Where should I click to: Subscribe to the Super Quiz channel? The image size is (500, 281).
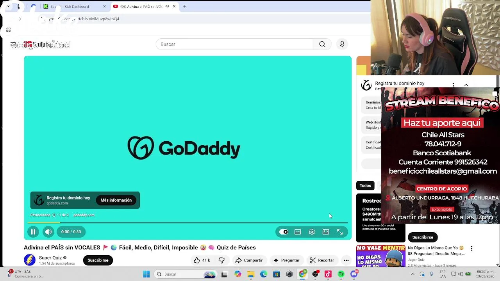[98, 260]
